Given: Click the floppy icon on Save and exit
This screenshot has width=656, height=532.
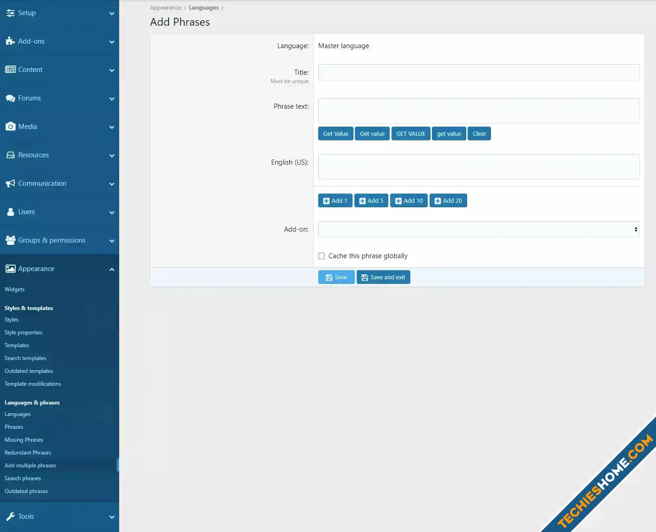Looking at the screenshot, I should click(x=364, y=277).
